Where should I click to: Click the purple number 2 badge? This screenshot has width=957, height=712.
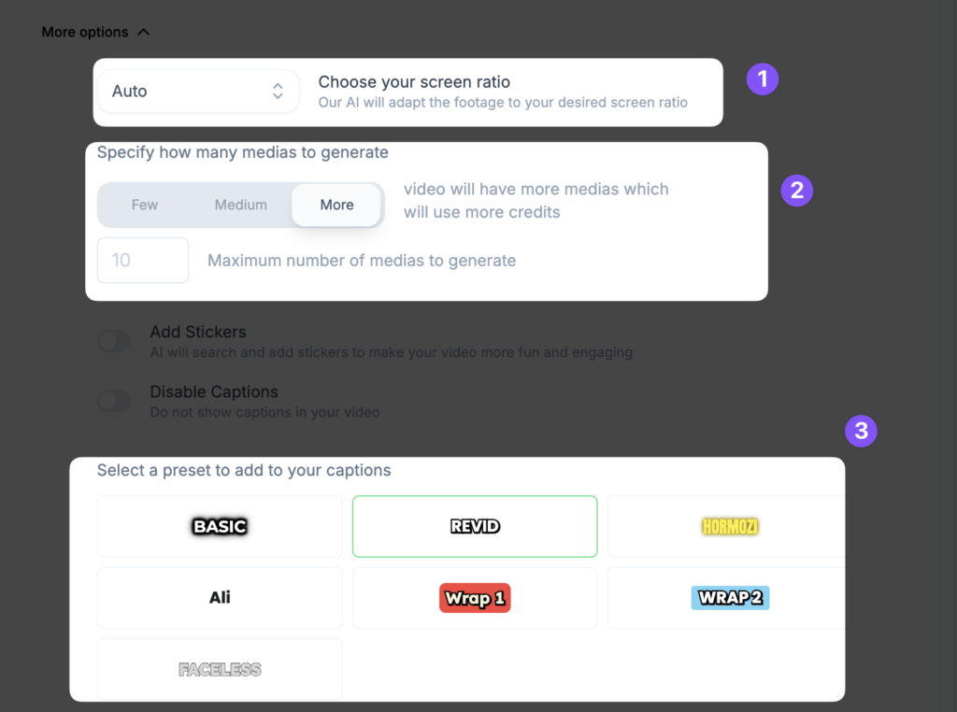pos(797,191)
